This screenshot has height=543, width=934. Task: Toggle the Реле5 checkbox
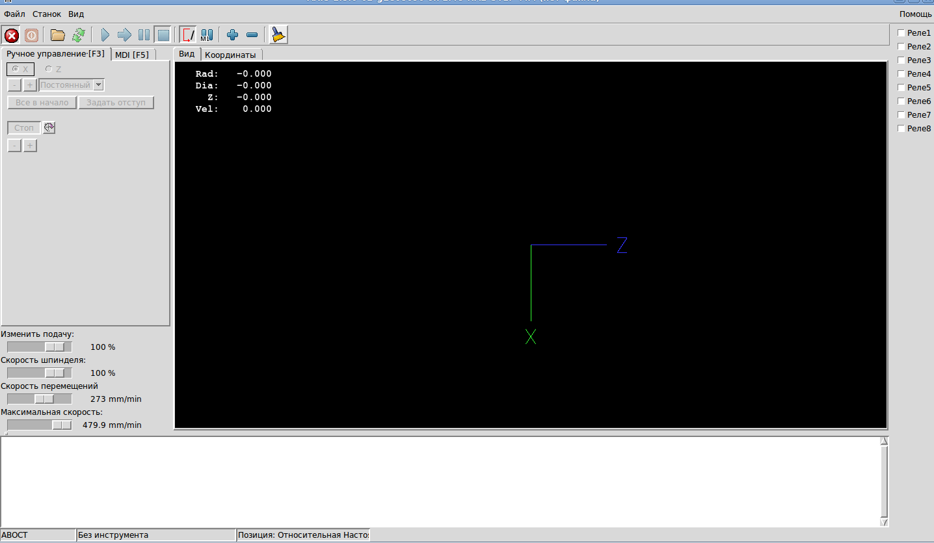(x=901, y=87)
